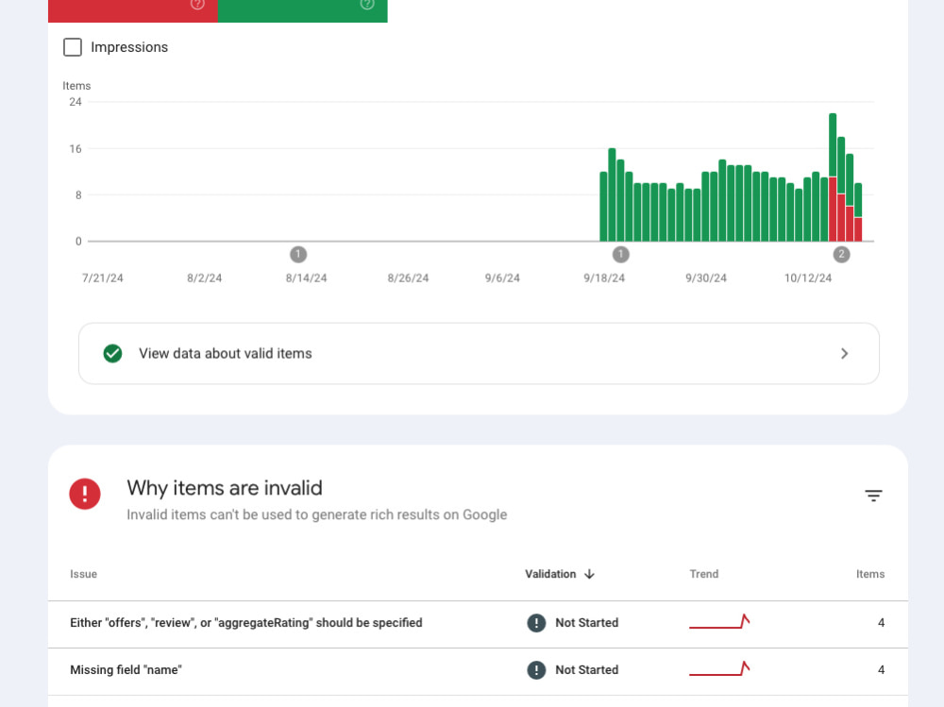Open the offers, review, aggregateRating issue row

478,624
